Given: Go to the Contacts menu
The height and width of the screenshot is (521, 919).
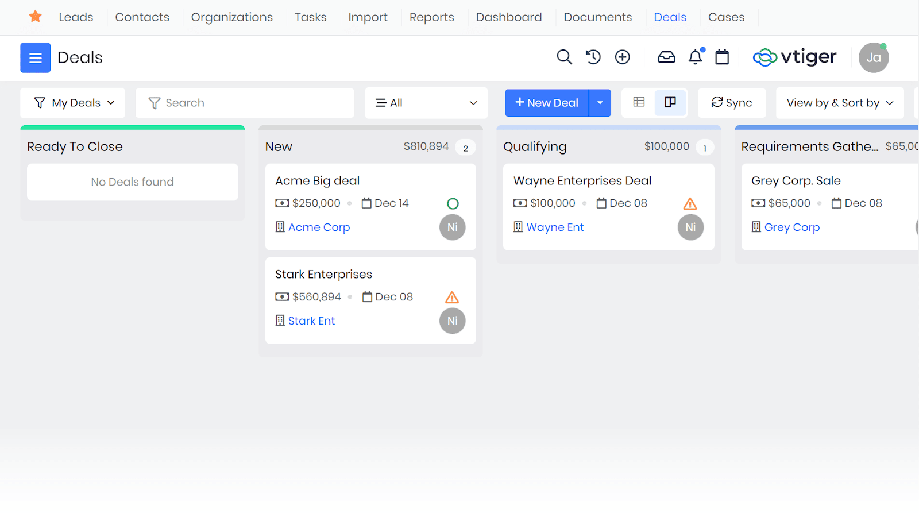Looking at the screenshot, I should tap(142, 17).
